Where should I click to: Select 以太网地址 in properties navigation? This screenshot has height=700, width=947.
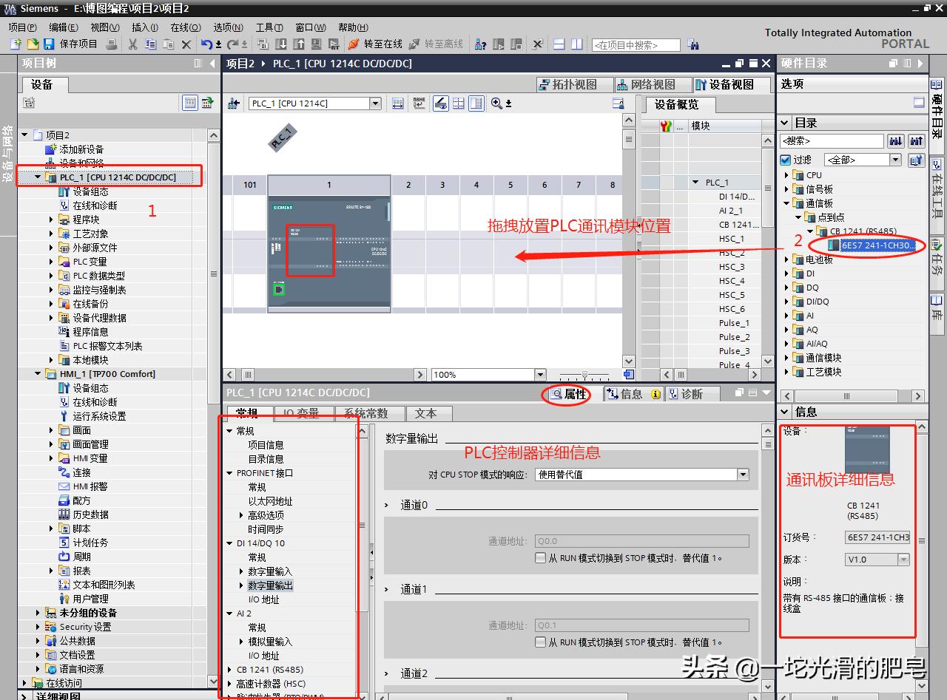coord(270,501)
